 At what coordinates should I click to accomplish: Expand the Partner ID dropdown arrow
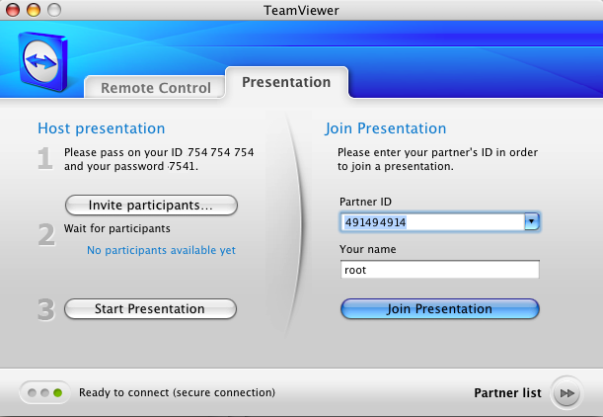pos(532,221)
